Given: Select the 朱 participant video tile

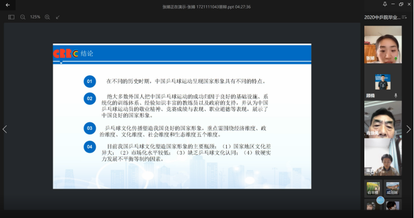Looking at the screenshot, I should pyautogui.click(x=383, y=157).
